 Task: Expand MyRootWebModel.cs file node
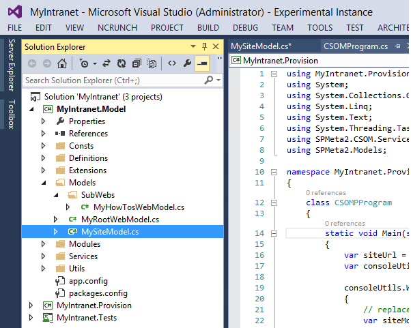tap(55, 220)
